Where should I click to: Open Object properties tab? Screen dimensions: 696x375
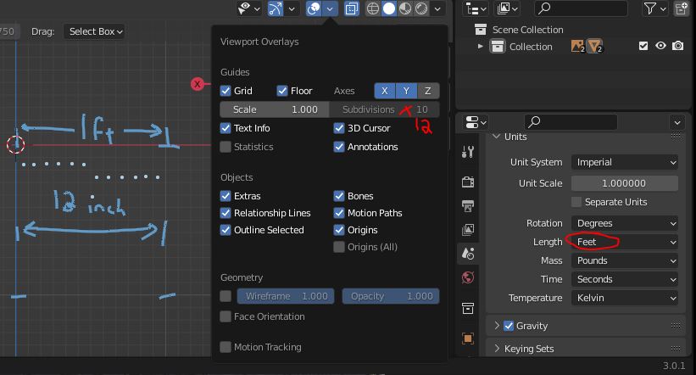pyautogui.click(x=468, y=339)
